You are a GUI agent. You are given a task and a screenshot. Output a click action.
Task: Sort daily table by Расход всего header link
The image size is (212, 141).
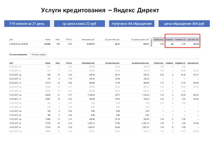(x=88, y=63)
